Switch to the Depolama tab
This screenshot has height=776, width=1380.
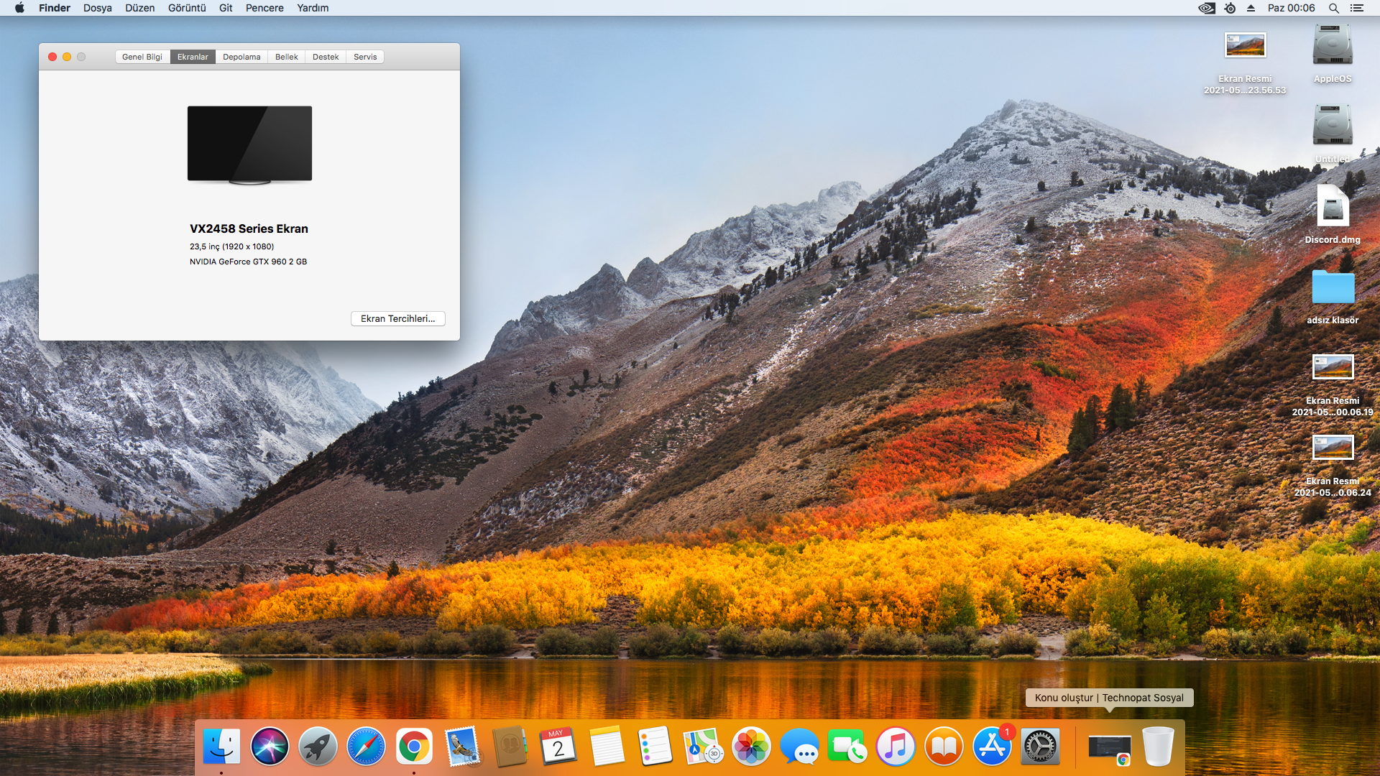[241, 57]
